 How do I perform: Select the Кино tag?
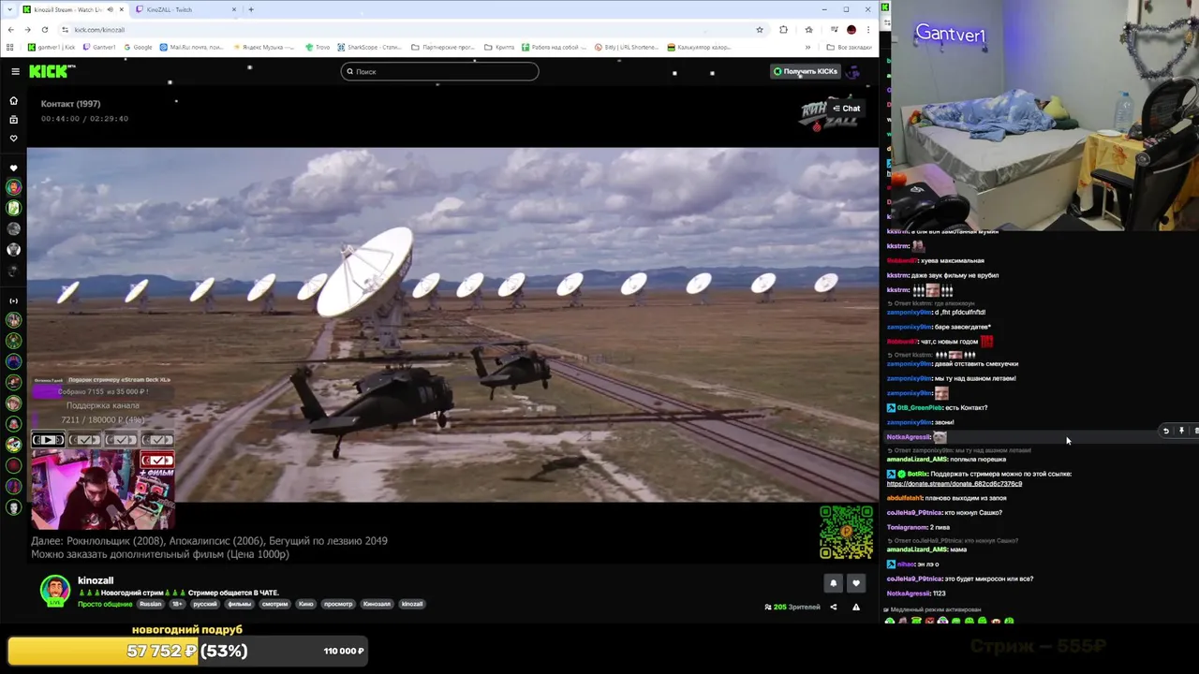[305, 604]
